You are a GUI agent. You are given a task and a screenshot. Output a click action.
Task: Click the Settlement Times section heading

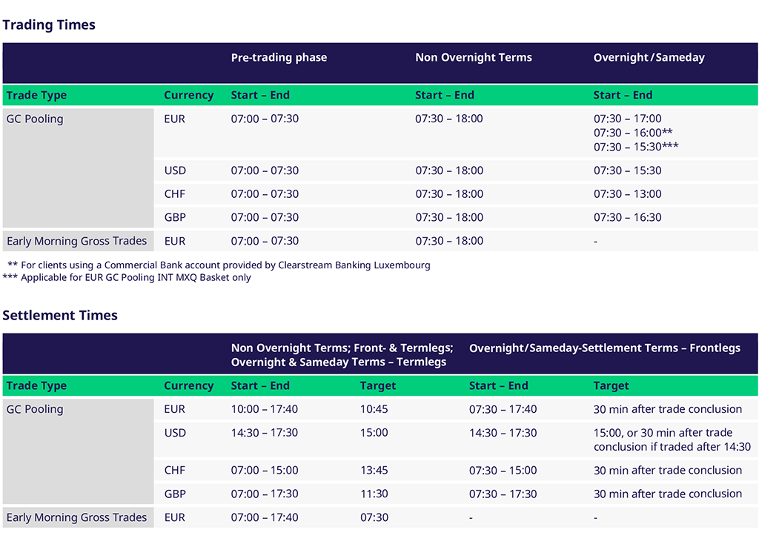(60, 316)
